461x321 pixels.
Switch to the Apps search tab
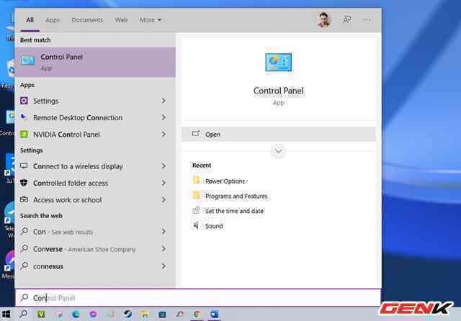tap(53, 20)
